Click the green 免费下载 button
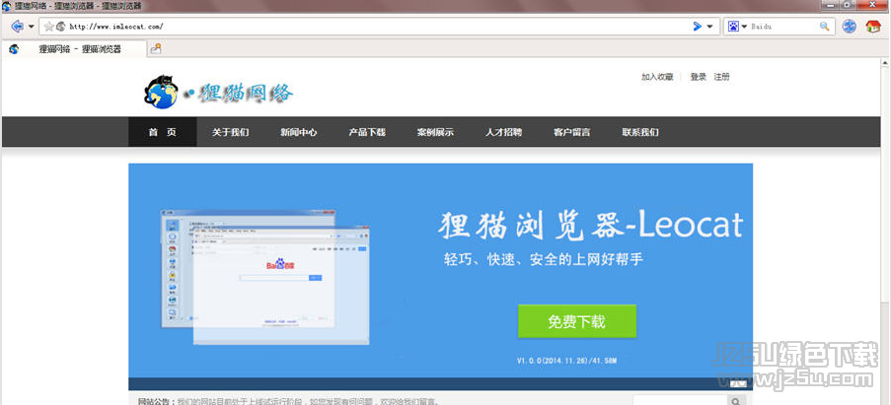Image resolution: width=891 pixels, height=405 pixels. coord(577,321)
